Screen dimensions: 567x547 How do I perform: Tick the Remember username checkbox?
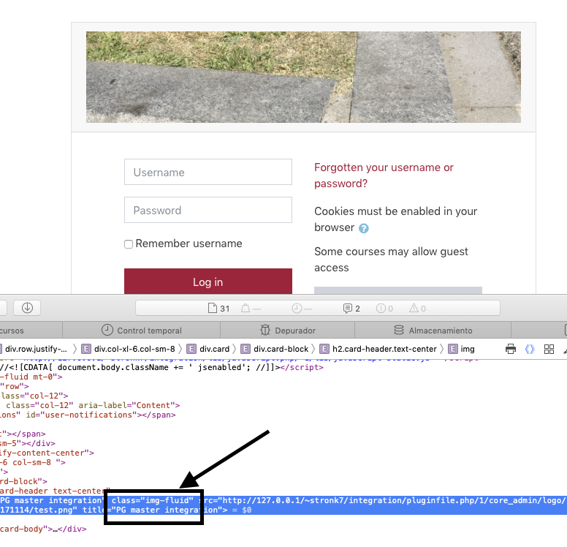click(129, 244)
